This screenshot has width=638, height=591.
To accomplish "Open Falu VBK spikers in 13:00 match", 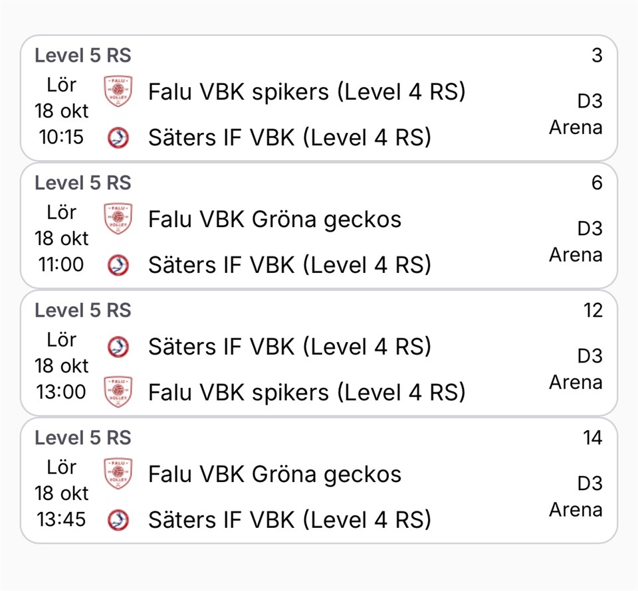I will 306,392.
